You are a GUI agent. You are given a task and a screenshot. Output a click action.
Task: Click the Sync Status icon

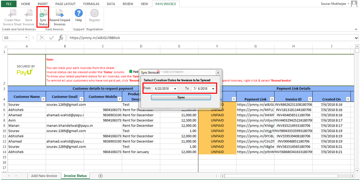point(43,13)
